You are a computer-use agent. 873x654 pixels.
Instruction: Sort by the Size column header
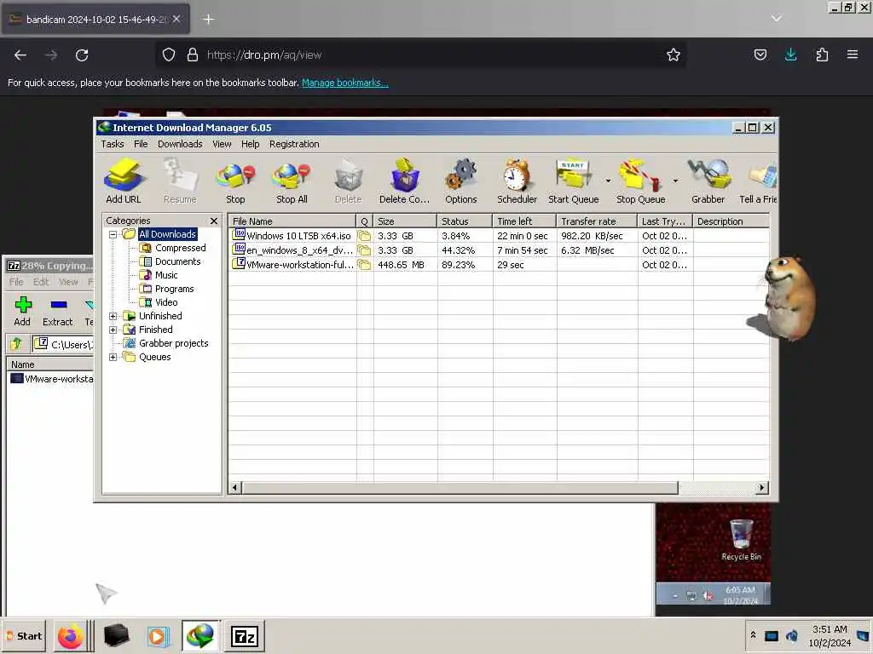pos(405,221)
